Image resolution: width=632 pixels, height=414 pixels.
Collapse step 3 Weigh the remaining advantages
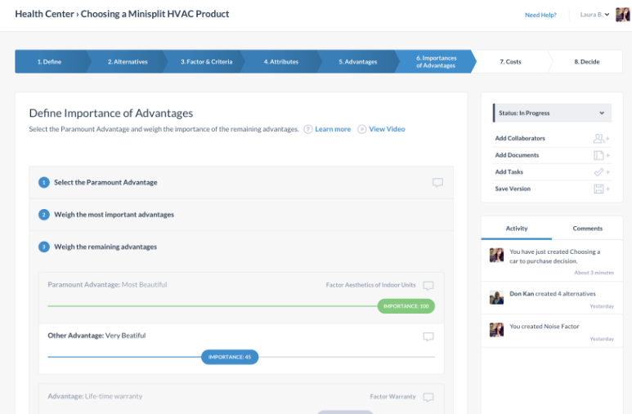105,247
